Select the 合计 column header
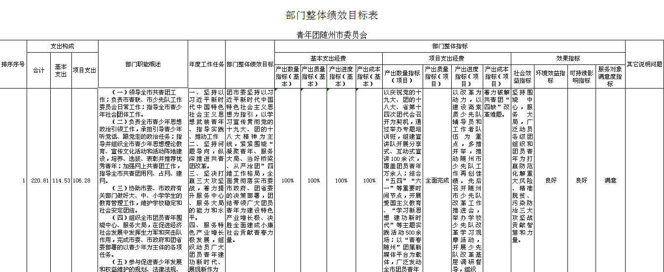664x272 pixels. (39, 70)
